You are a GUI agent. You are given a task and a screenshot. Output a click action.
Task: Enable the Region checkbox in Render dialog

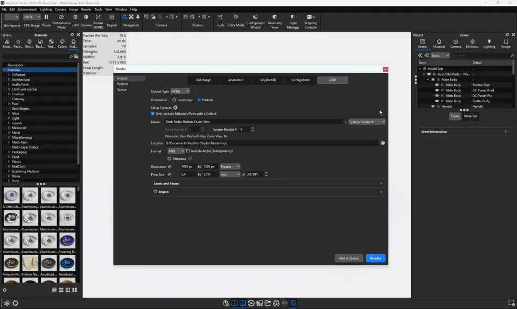[155, 192]
